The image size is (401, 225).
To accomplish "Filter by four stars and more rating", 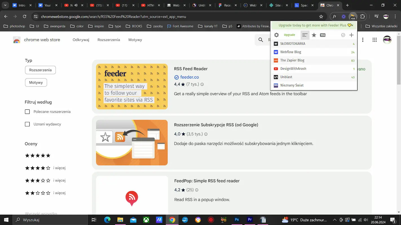I will click(x=38, y=168).
